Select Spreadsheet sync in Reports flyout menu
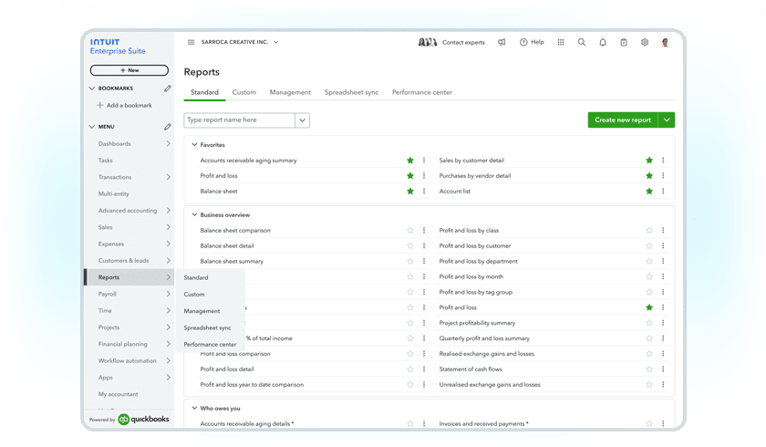The height and width of the screenshot is (447, 766). tap(207, 327)
